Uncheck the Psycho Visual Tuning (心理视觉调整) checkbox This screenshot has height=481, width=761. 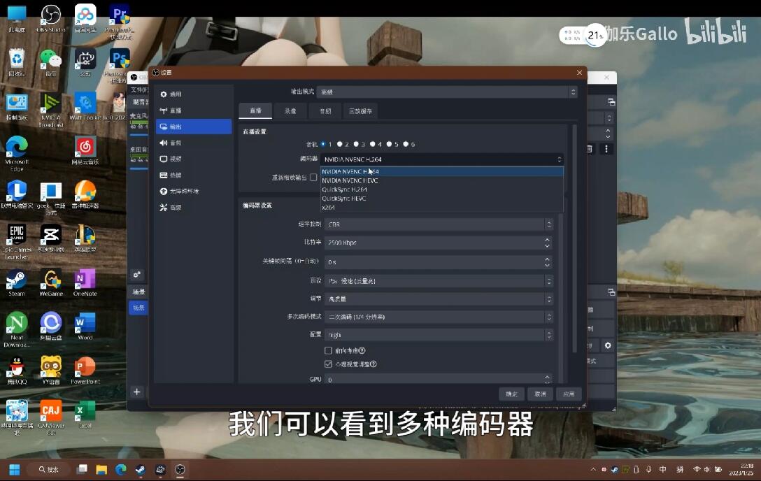328,364
